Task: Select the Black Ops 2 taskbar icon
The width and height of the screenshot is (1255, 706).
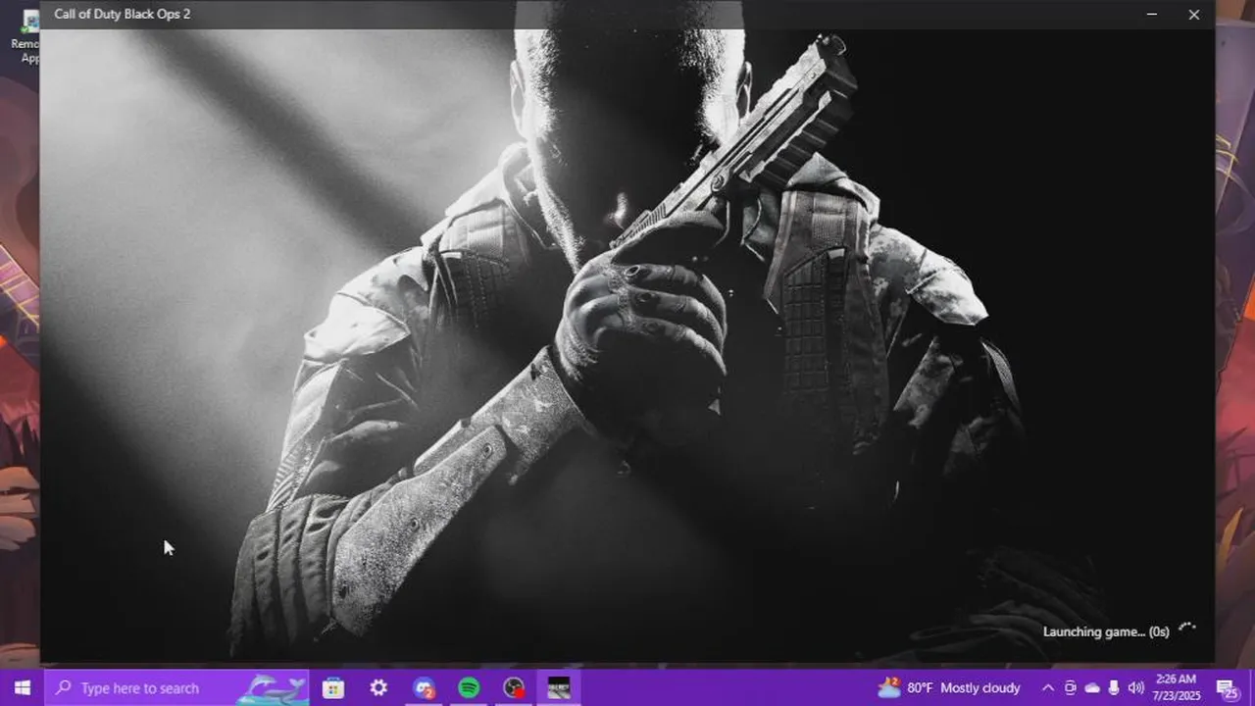Action: tap(559, 687)
